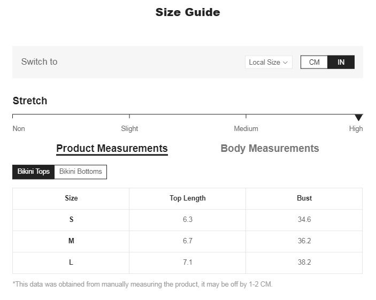Select the size M row

click(x=71, y=241)
